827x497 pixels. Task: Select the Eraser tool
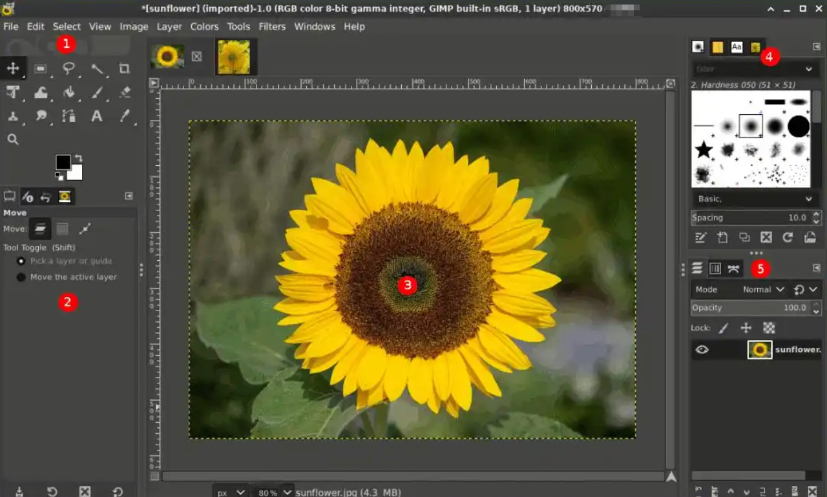[x=125, y=92]
